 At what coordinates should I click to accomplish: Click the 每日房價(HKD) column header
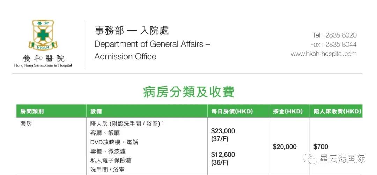[232, 112]
